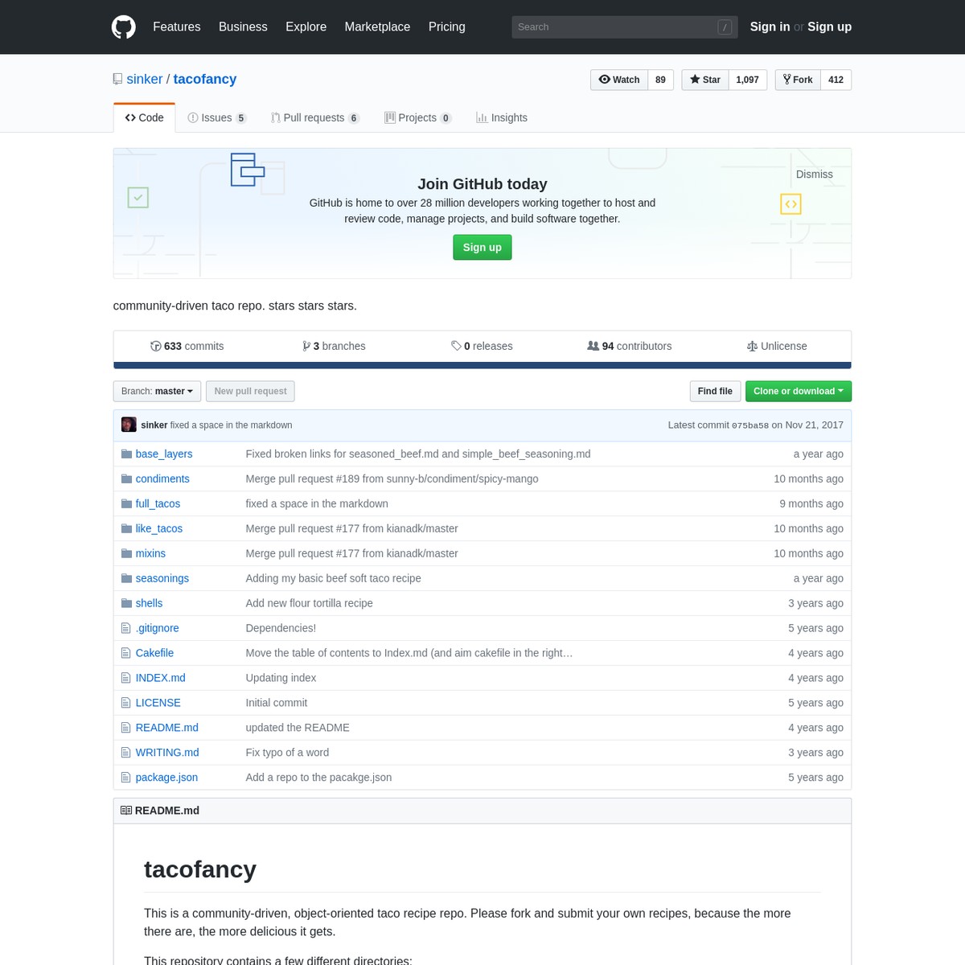Click the shells folder icon
Viewport: 965px width, 965px height.
[126, 603]
